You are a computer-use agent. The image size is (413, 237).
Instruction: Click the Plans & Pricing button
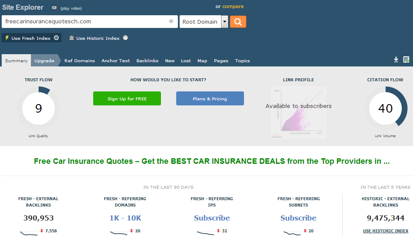[x=210, y=98]
